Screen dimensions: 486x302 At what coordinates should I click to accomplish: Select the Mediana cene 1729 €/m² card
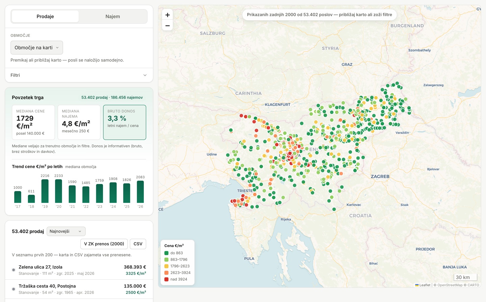33,122
